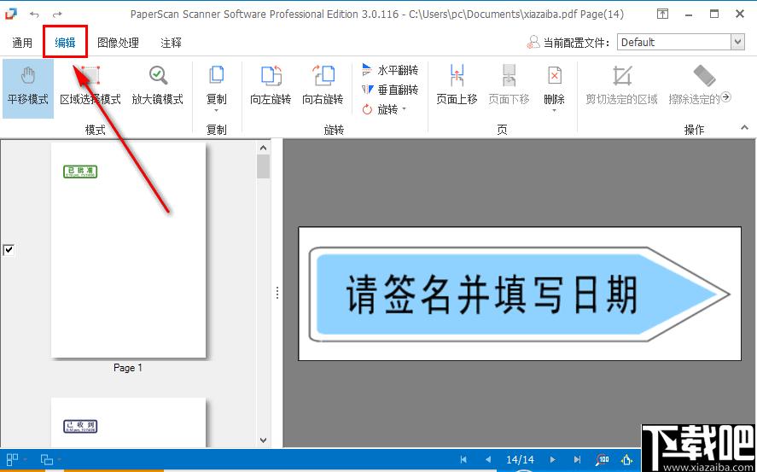
Task: Open the 旋转 custom rotate menu
Action: coord(384,109)
